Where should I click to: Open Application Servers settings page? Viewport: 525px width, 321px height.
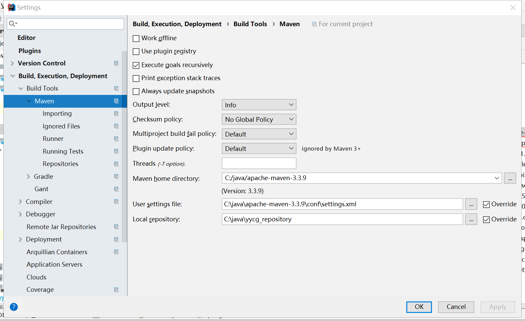click(x=54, y=265)
